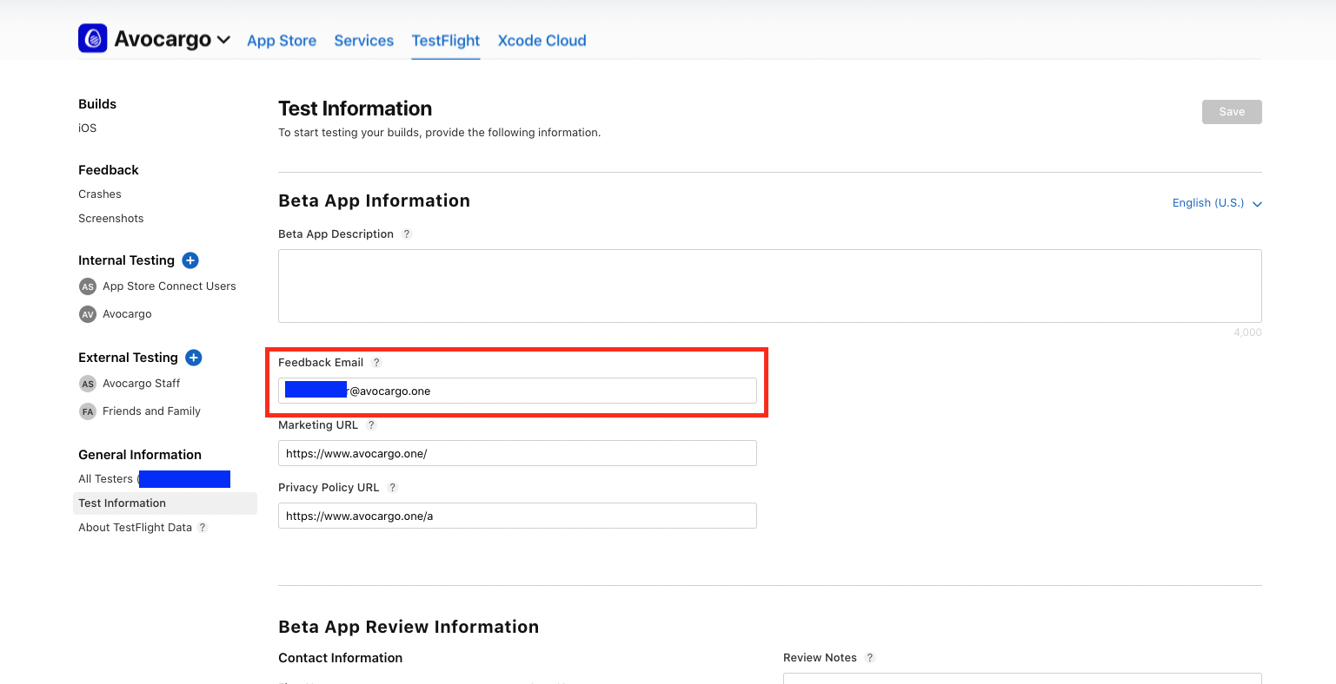This screenshot has height=684, width=1336.
Task: Add a new External Testing group
Action: point(194,358)
